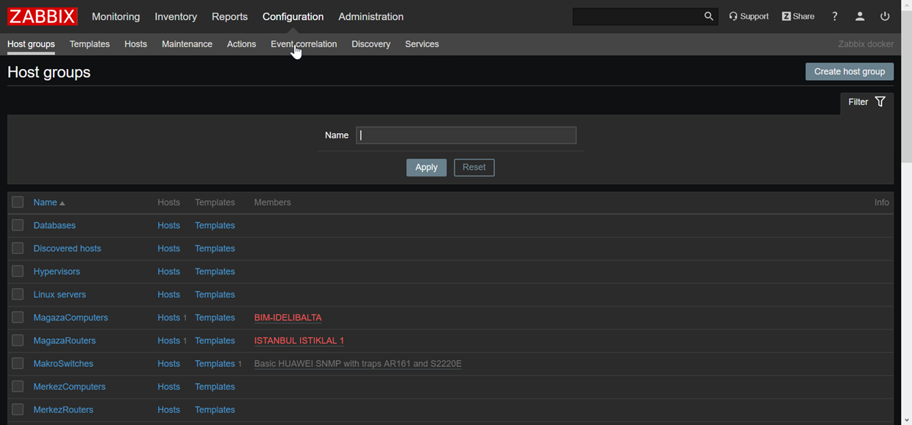
Task: Open help question mark icon
Action: point(835,16)
